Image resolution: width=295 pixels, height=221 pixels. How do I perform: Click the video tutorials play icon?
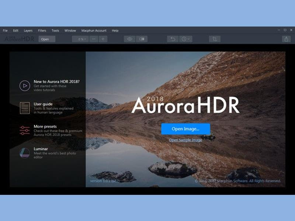click(x=25, y=86)
